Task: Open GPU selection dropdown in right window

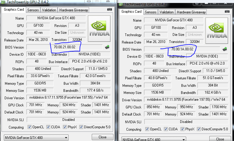Action: click(x=154, y=139)
